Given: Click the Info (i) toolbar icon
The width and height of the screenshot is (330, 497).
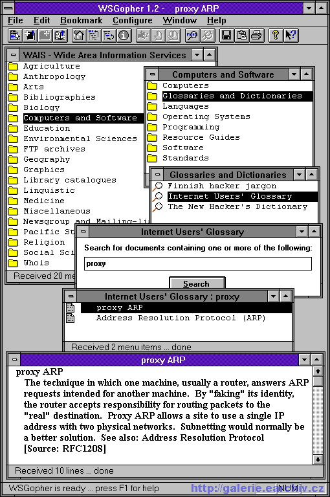Looking at the screenshot, I should pyautogui.click(x=124, y=35).
